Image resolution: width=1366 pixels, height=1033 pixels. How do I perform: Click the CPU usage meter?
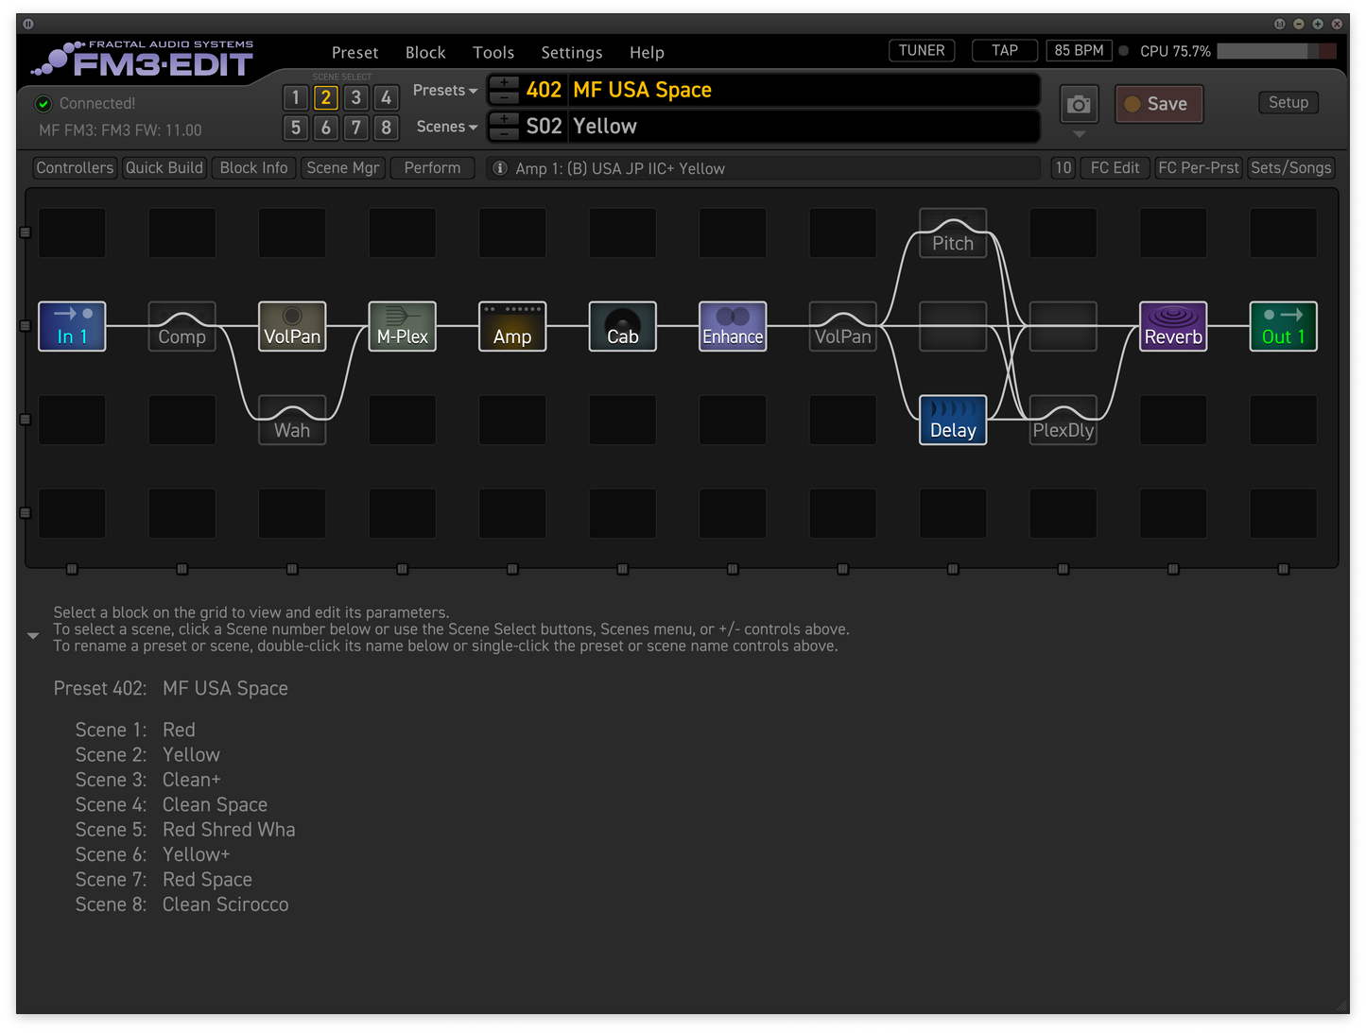point(1276,51)
